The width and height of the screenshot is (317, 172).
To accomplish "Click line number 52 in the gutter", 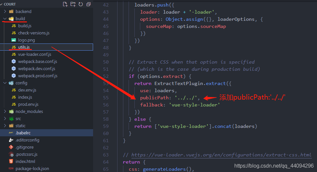I will click(x=106, y=76).
